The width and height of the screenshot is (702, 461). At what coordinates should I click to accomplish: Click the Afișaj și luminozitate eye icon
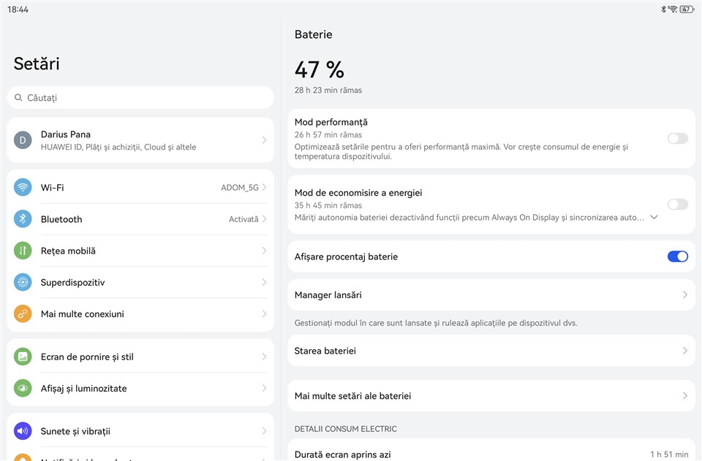(23, 389)
